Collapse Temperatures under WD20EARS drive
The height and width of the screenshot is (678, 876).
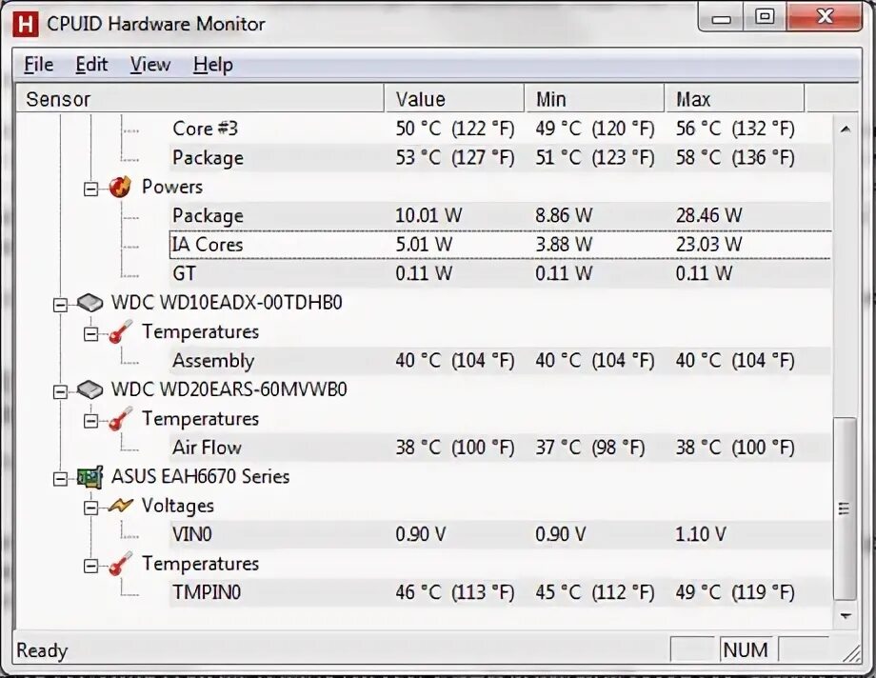pos(90,421)
